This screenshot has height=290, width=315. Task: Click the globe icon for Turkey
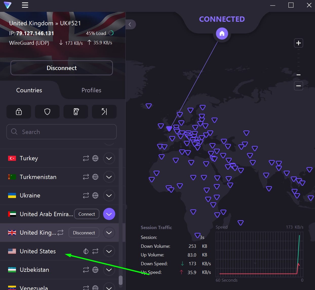95,158
